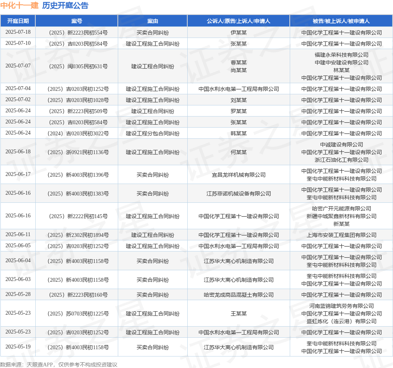Click plaintiff 哈密龙成商品混凝土有限公司
The height and width of the screenshot is (368, 393).
[x=239, y=295]
